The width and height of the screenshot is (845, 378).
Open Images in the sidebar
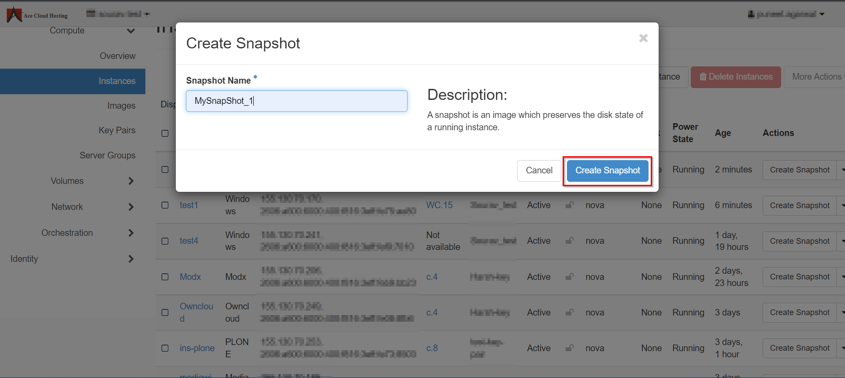point(121,106)
